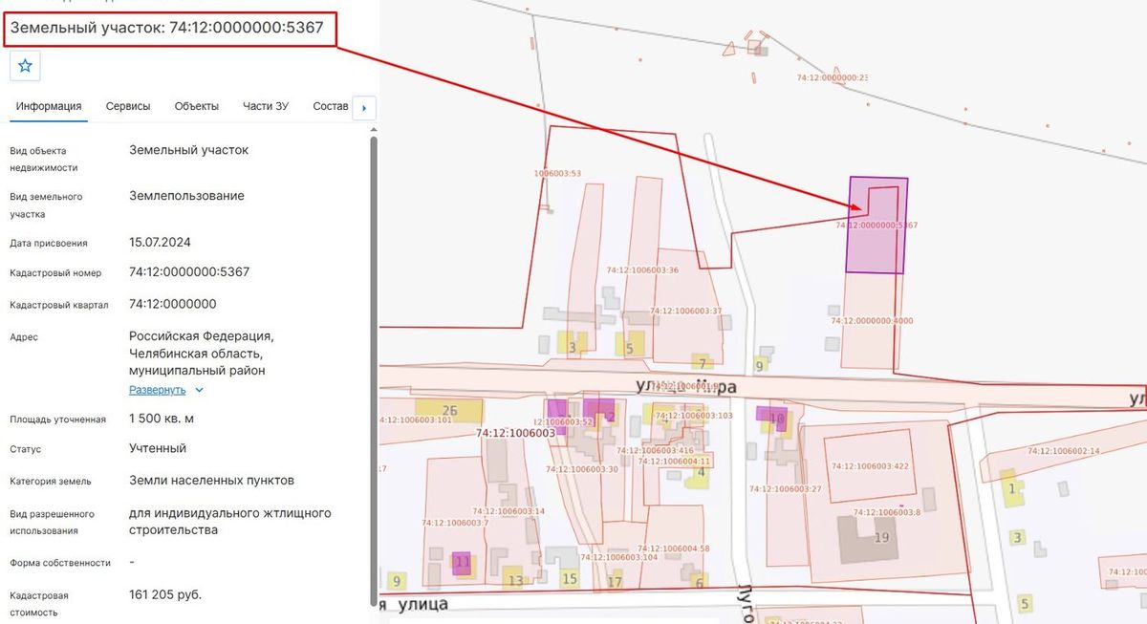Click parcel label 74:12:1006003:101
The image size is (1147, 624).
416,420
